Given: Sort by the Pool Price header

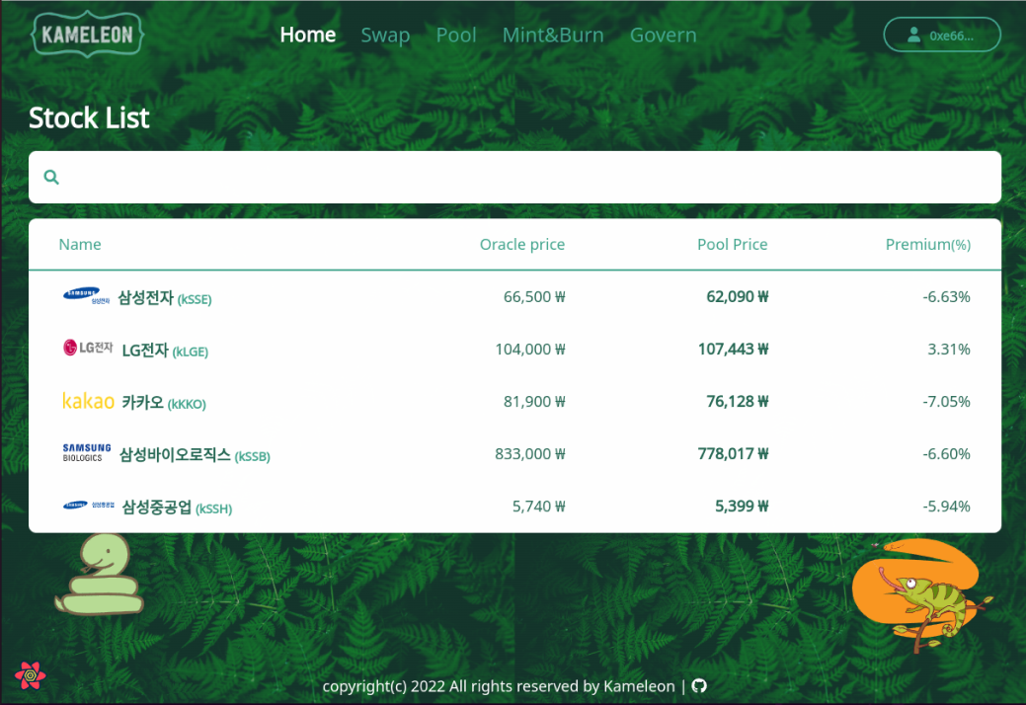Looking at the screenshot, I should [732, 244].
